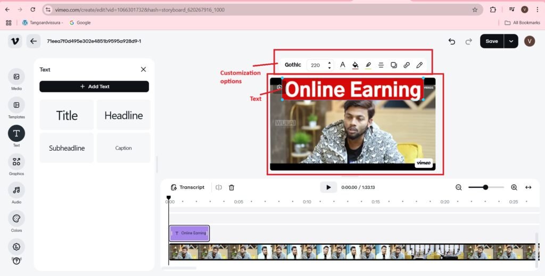Open the Gothic font selector
Image resolution: width=545 pixels, height=276 pixels.
coord(293,65)
